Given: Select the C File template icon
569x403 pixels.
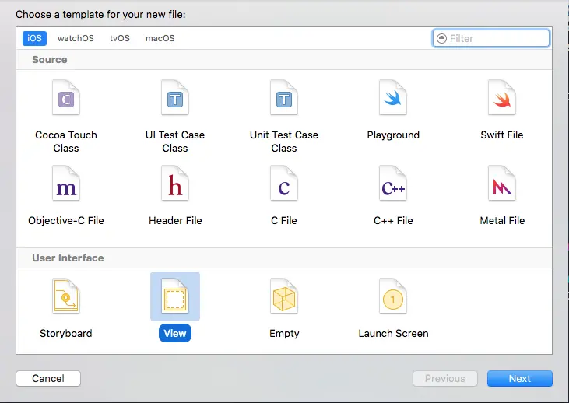Looking at the screenshot, I should click(x=284, y=183).
